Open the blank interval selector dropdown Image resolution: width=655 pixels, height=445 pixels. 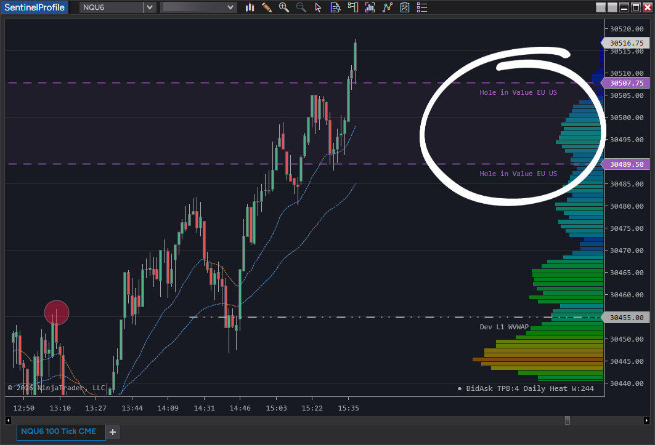(199, 7)
